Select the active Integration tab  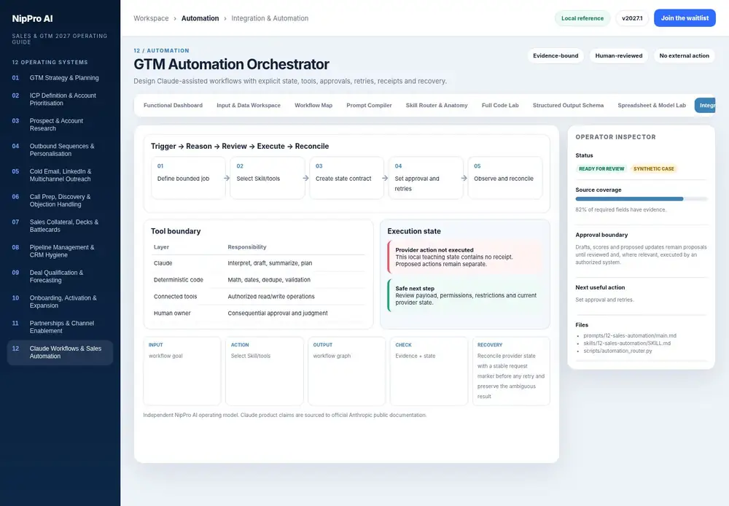[x=705, y=106]
